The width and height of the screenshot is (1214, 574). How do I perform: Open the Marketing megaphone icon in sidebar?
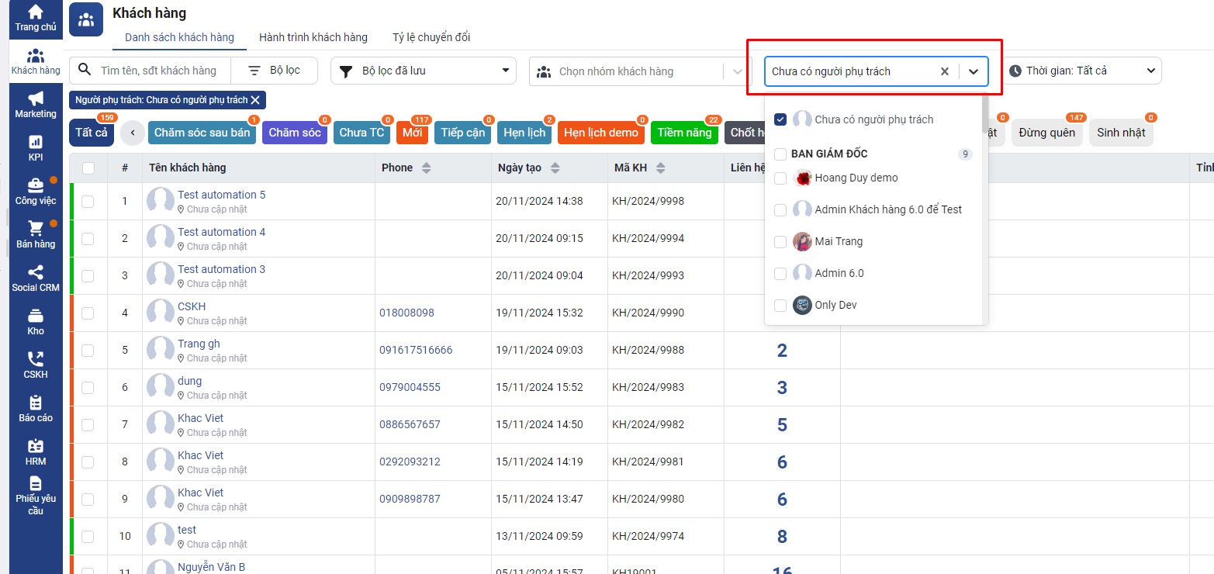pyautogui.click(x=36, y=99)
